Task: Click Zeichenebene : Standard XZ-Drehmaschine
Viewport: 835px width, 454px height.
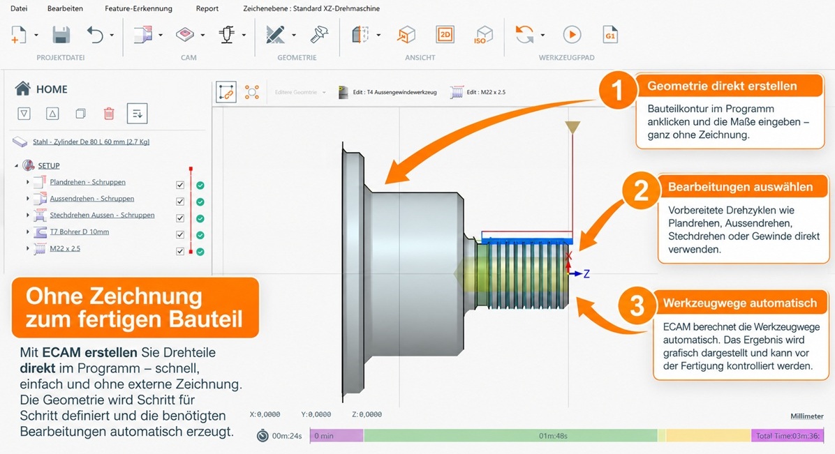Action: (x=311, y=8)
